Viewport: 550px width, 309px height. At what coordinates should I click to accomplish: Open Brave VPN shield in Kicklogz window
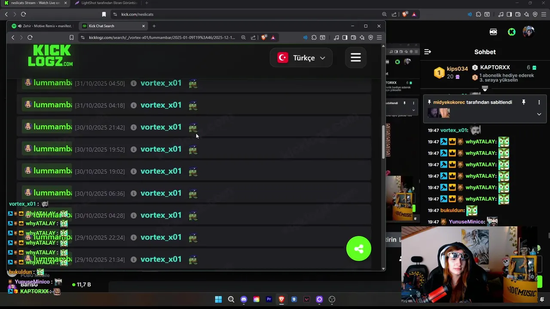pyautogui.click(x=370, y=37)
